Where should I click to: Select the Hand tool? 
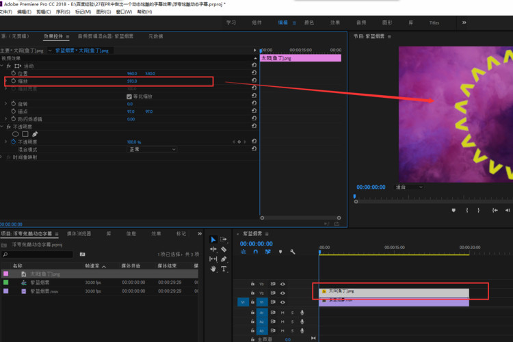[x=213, y=269]
